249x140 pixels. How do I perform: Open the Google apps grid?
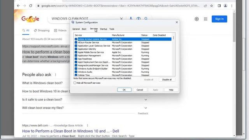(205, 19)
